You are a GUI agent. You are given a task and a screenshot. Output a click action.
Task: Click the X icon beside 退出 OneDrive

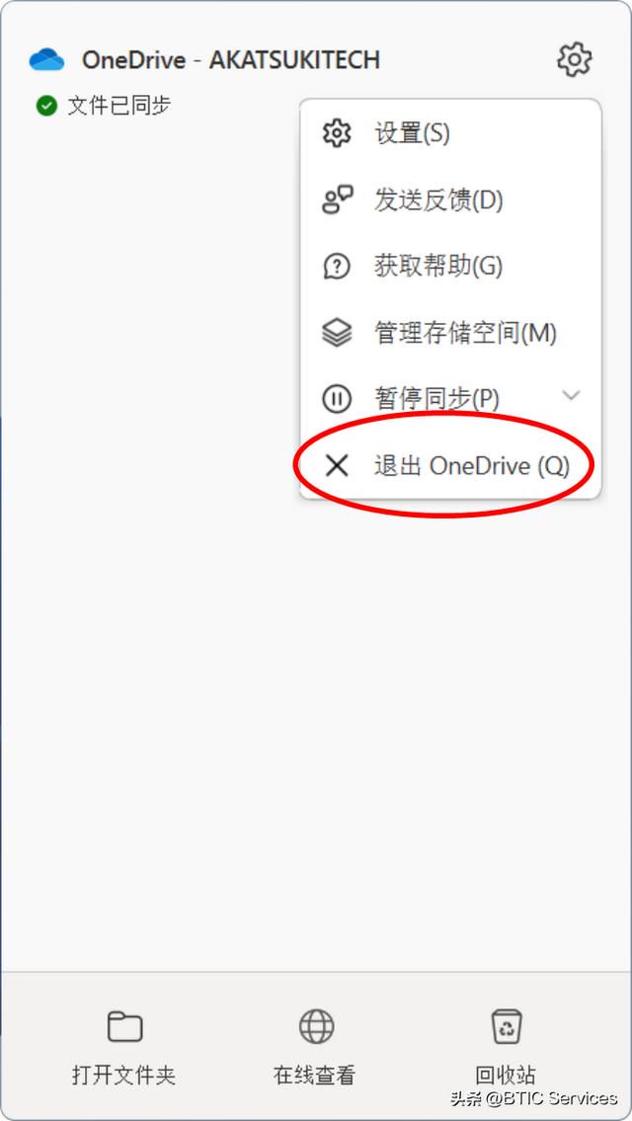pos(337,466)
